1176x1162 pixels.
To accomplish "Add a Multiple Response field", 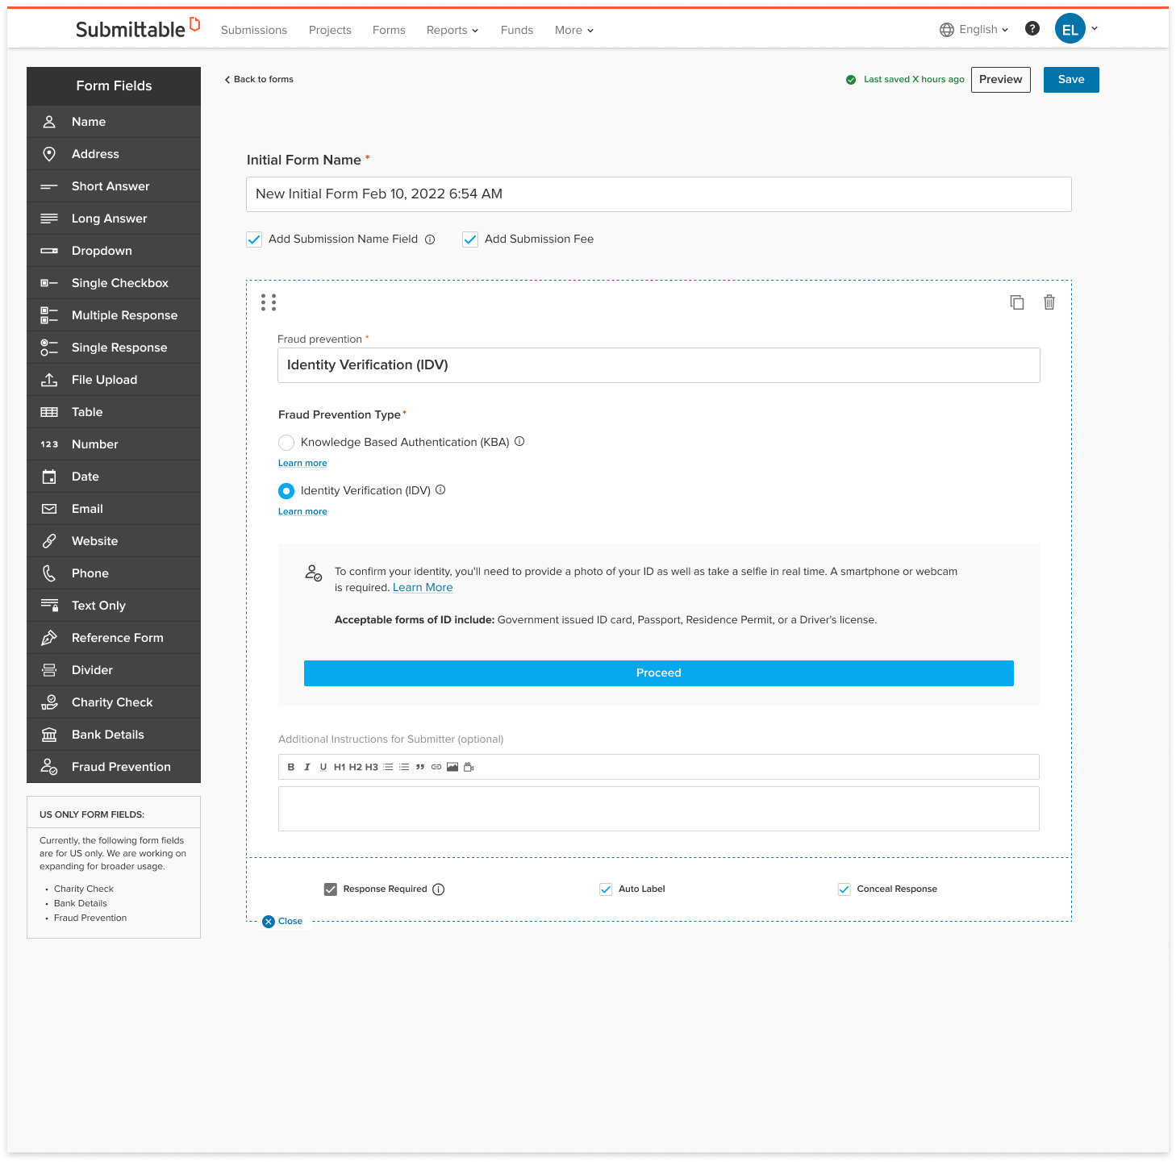I will [114, 315].
